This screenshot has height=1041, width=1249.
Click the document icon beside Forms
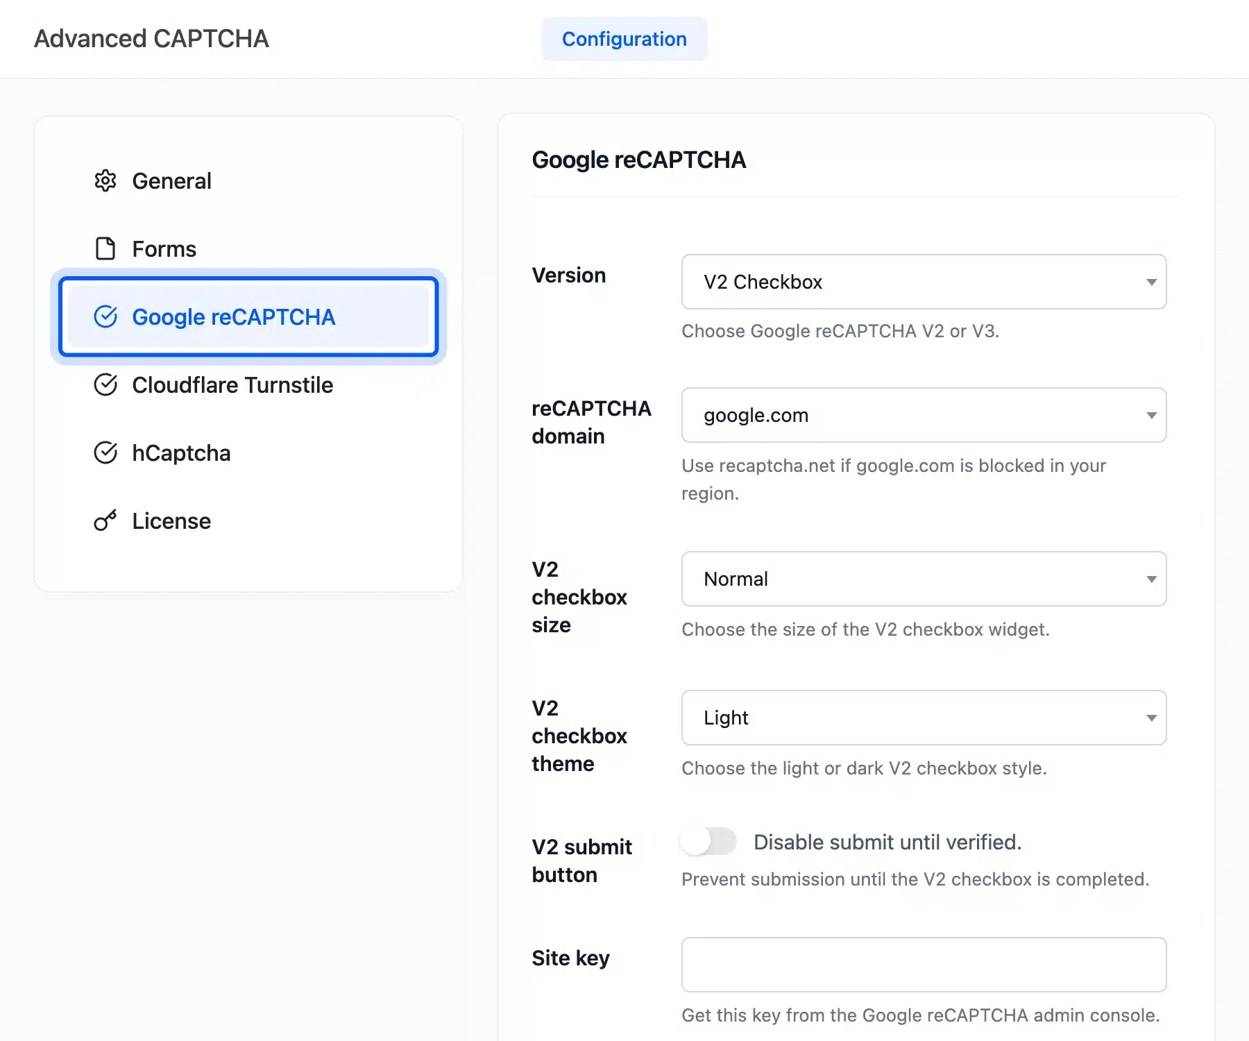pyautogui.click(x=105, y=248)
